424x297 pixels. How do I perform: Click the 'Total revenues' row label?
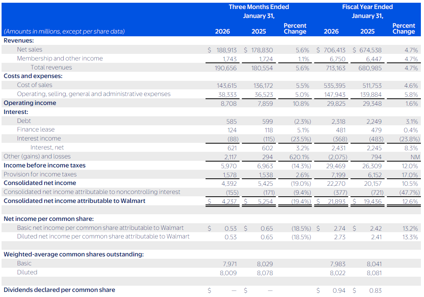coord(51,67)
